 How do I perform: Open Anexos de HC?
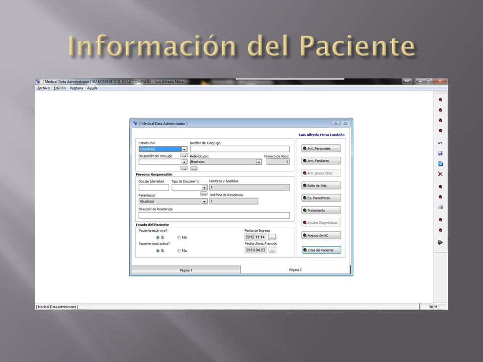(x=321, y=235)
